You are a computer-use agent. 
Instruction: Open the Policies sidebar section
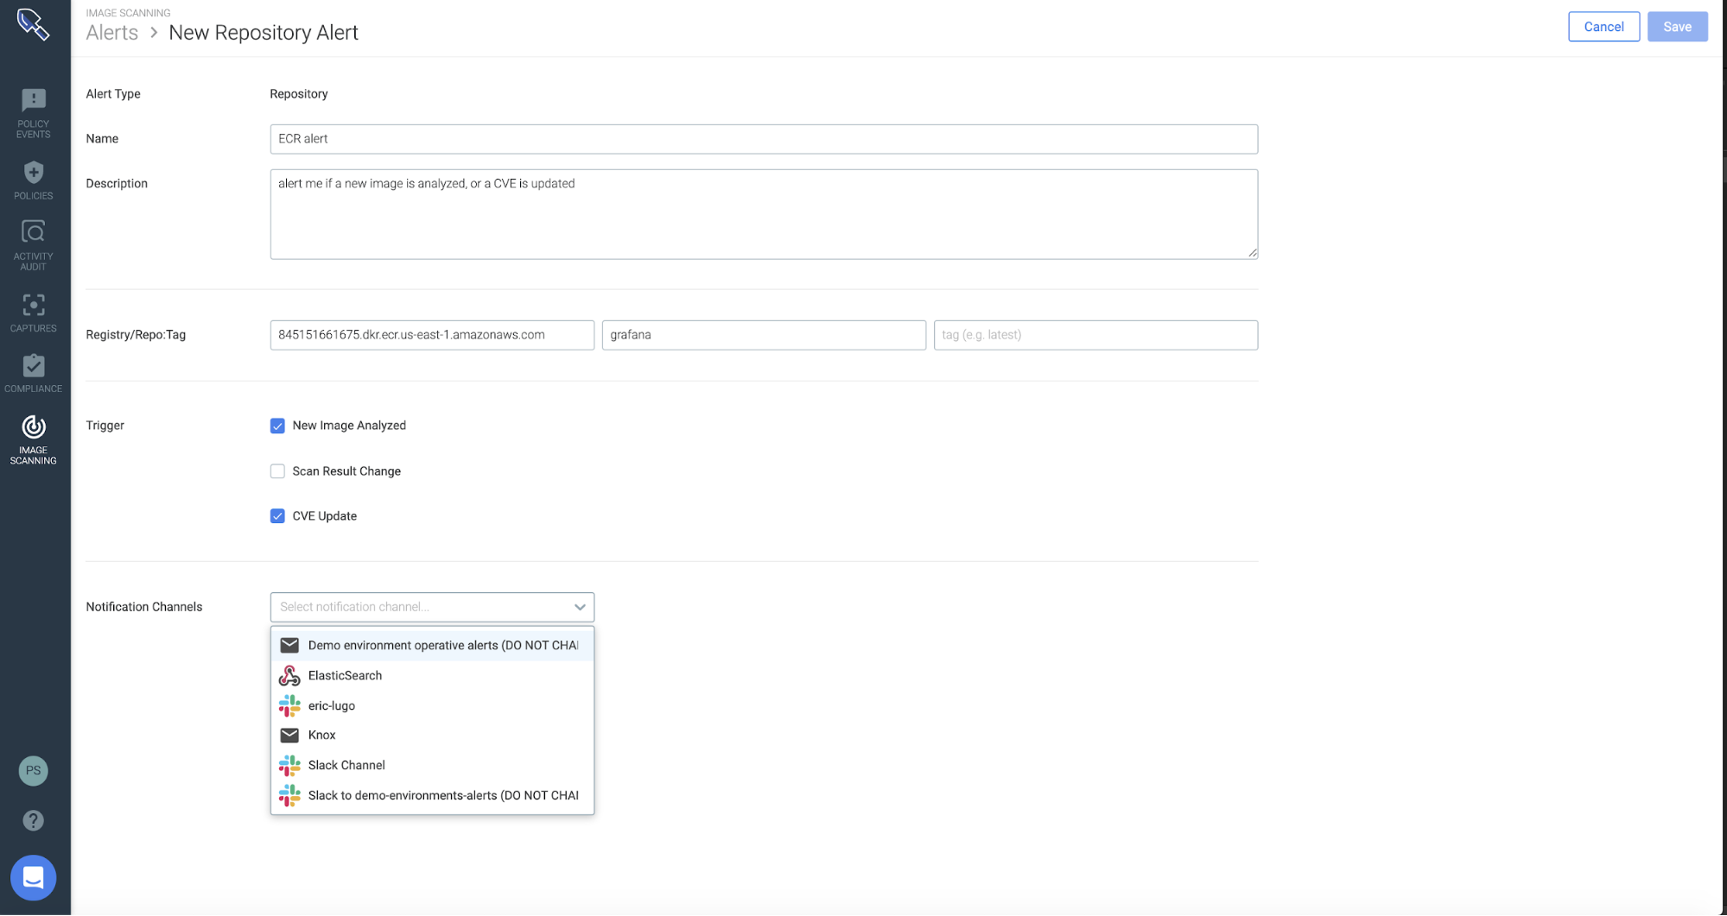click(x=33, y=177)
